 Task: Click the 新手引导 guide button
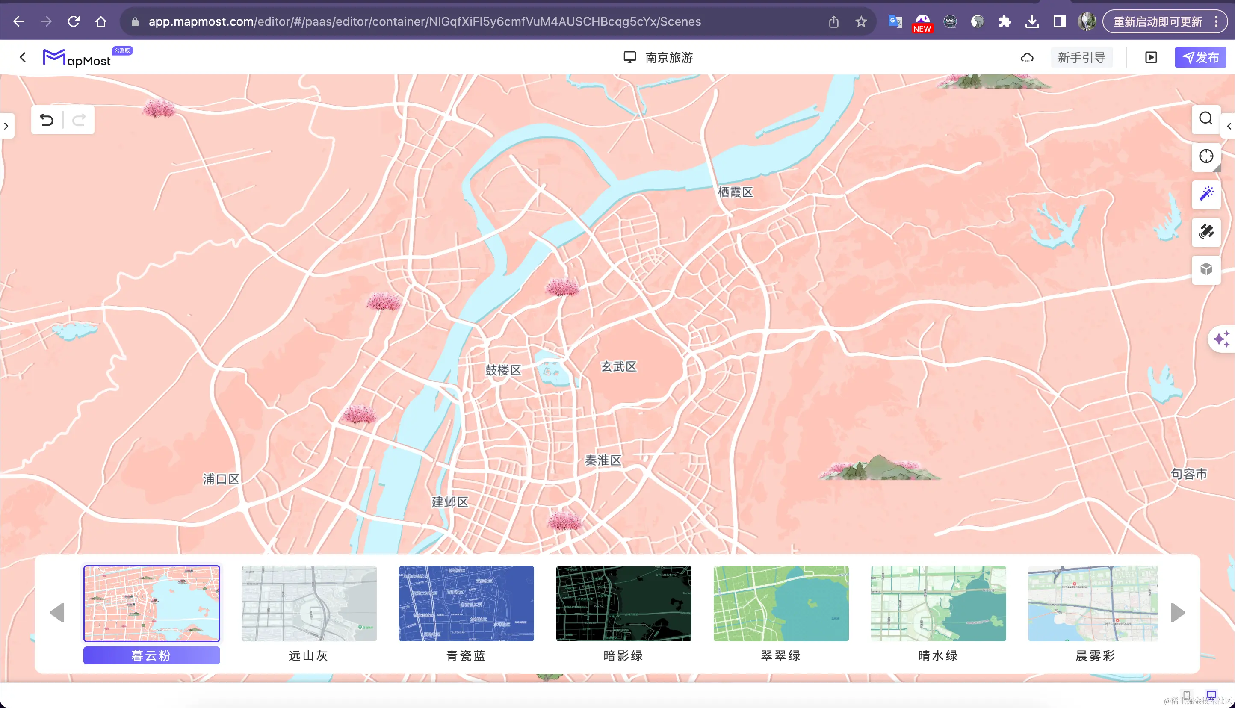[x=1081, y=57]
